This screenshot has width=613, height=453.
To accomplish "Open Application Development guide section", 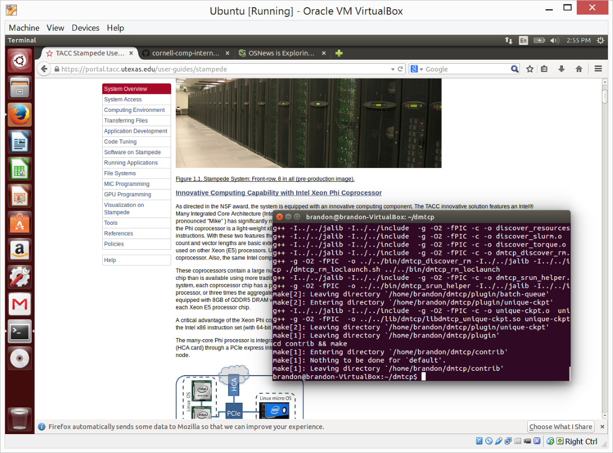I will [x=136, y=131].
